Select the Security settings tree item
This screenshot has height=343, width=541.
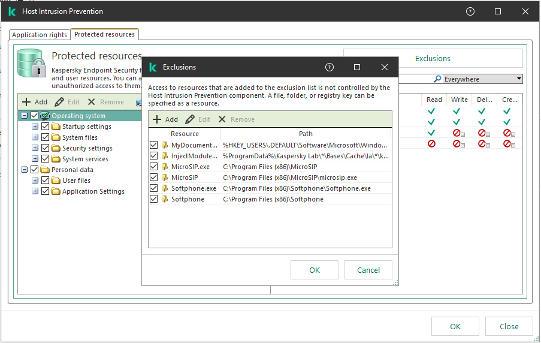point(87,148)
